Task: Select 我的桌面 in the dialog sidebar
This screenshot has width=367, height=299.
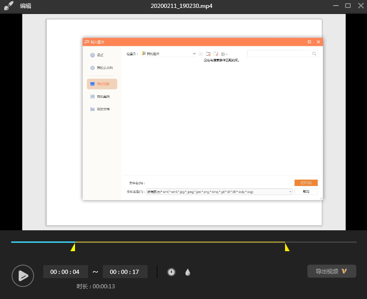Action: click(102, 97)
